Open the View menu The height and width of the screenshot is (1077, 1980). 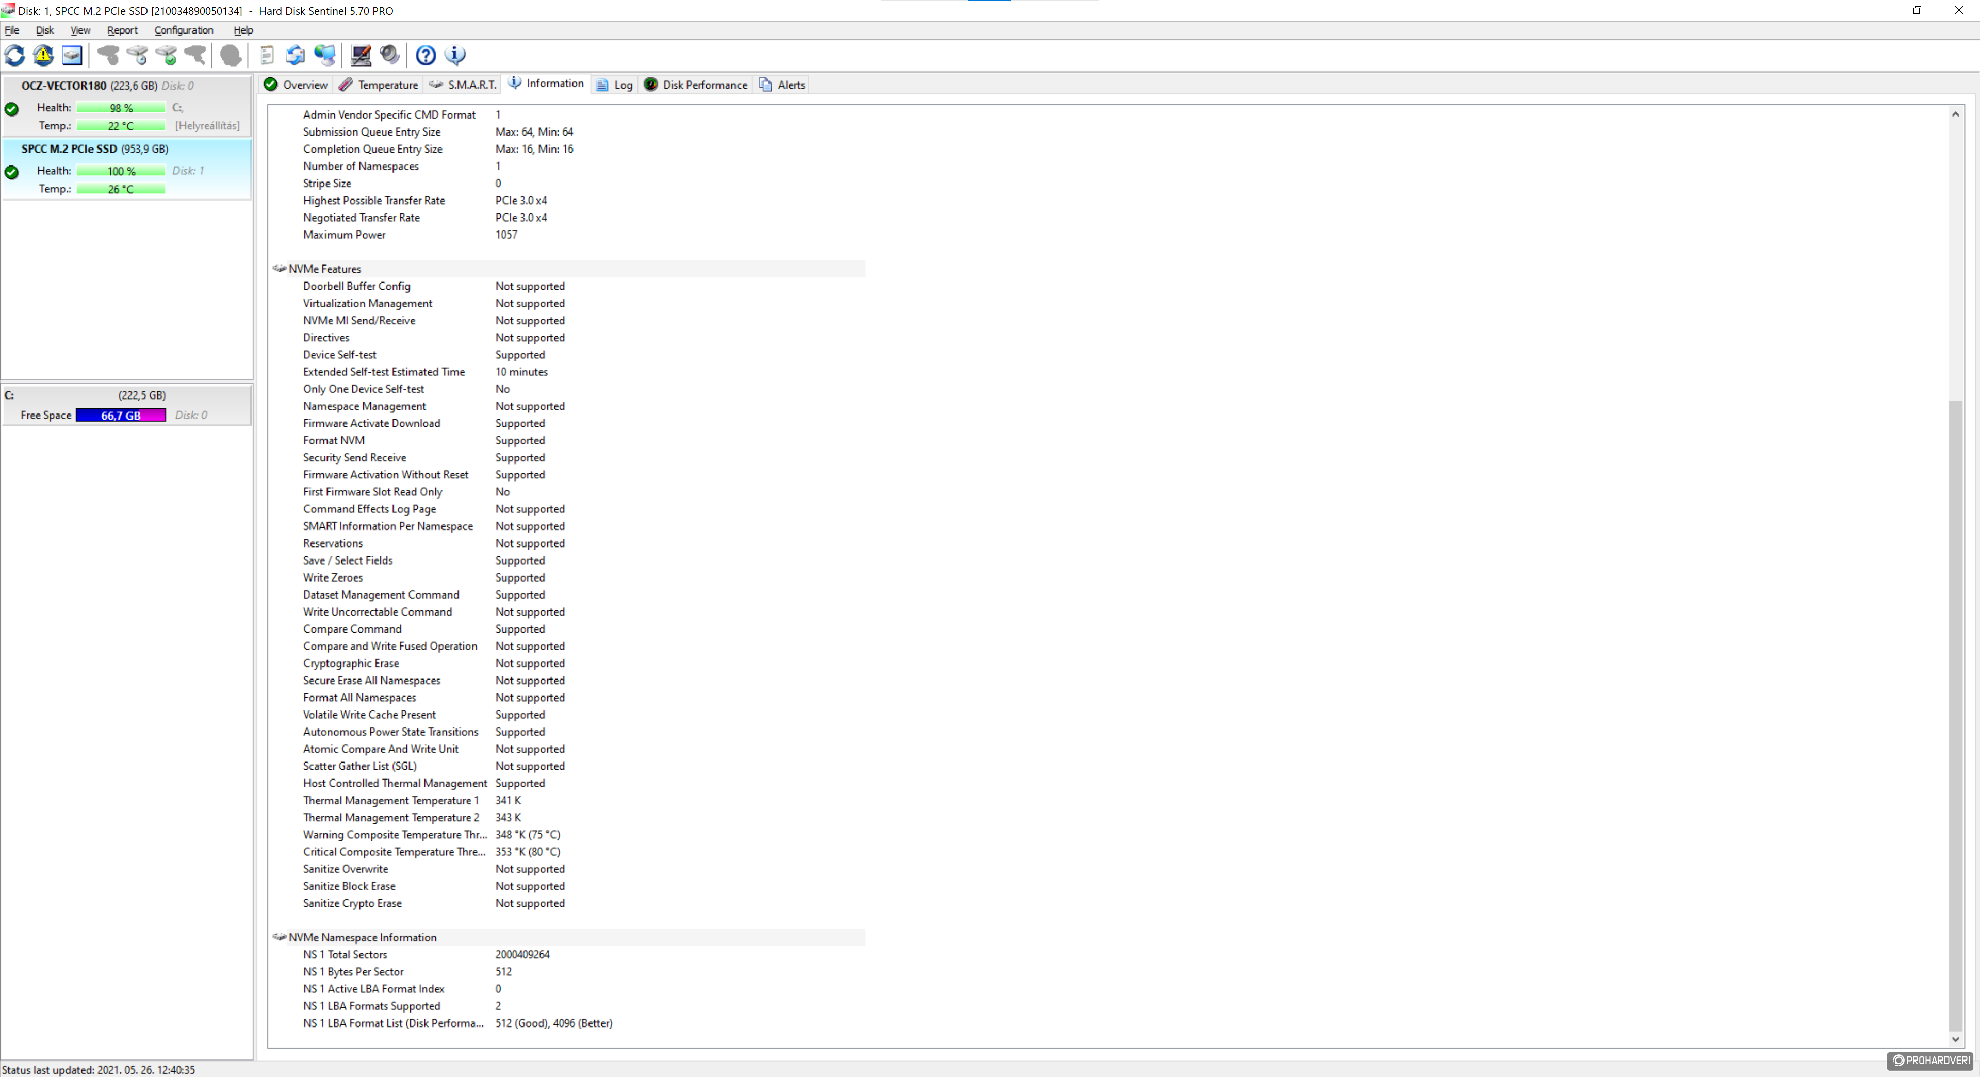80,30
